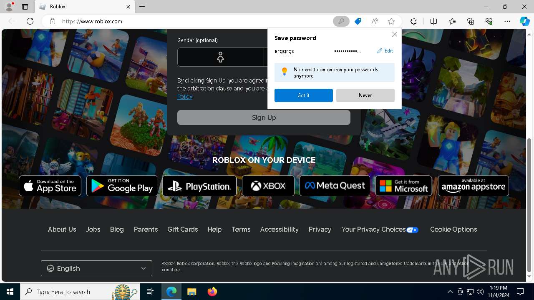The width and height of the screenshot is (534, 300).
Task: Open the volume tray icon
Action: tap(480, 292)
